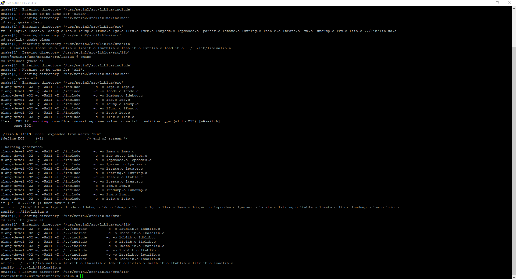Click the 'lapi.o lapi.c' compile line
The image size is (516, 279).
click(x=67, y=87)
